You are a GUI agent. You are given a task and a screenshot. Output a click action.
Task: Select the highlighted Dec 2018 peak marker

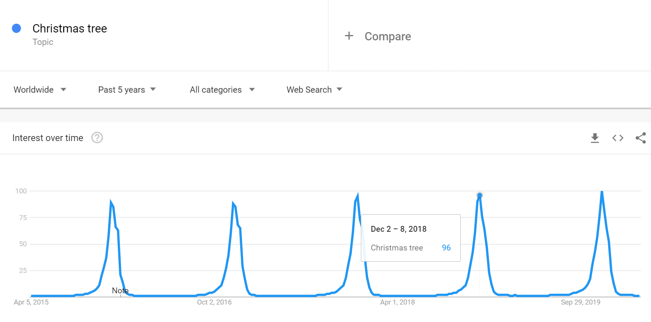[x=479, y=195]
